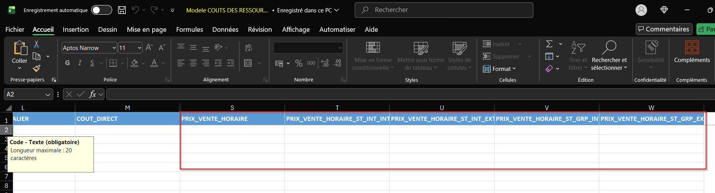The width and height of the screenshot is (715, 193).
Task: Click the Cut scissors icon
Action: point(36,44)
